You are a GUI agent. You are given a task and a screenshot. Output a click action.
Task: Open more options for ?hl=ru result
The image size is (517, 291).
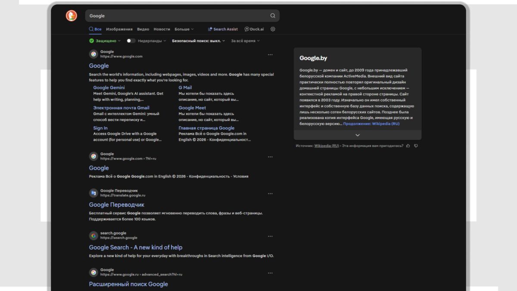coord(270,157)
